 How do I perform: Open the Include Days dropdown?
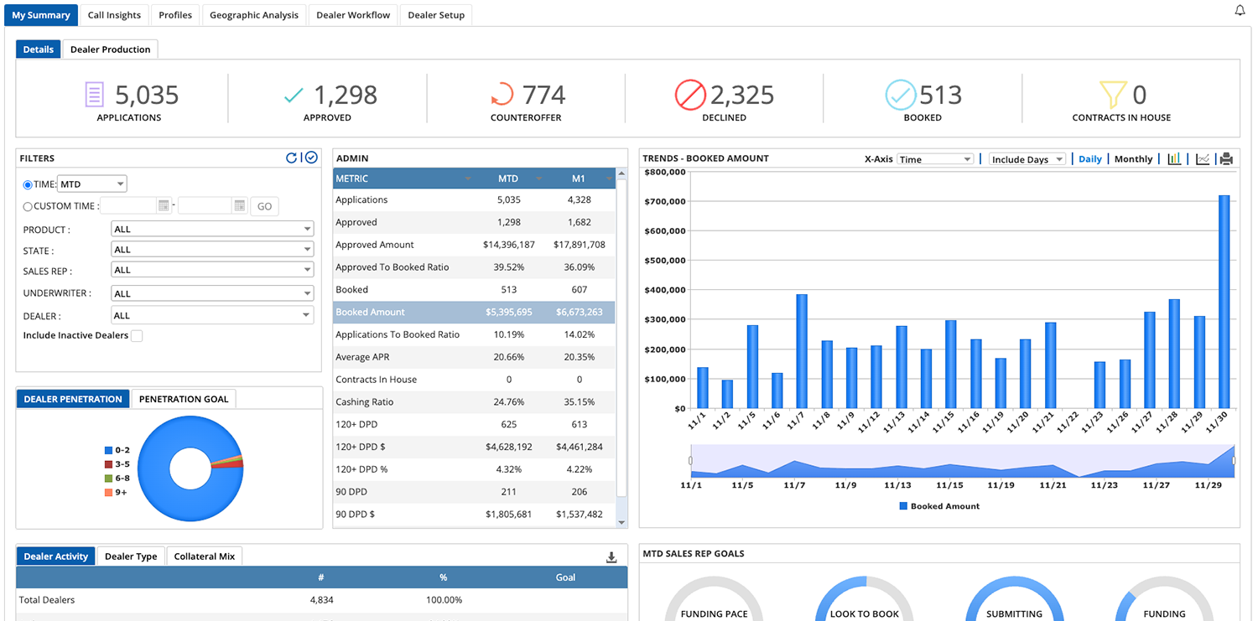[x=1027, y=159]
